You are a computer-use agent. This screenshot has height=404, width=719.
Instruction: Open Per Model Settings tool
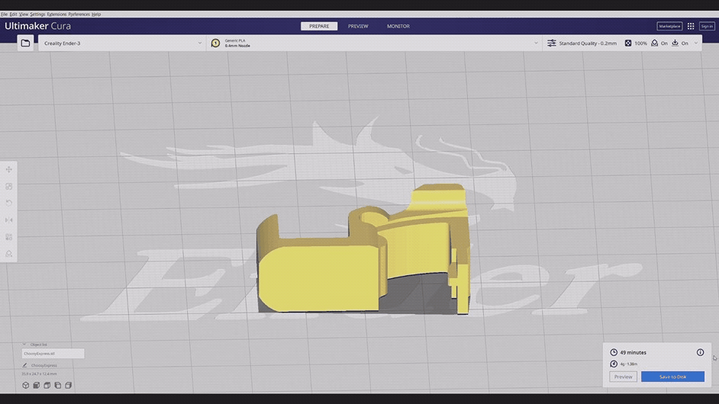tap(9, 237)
